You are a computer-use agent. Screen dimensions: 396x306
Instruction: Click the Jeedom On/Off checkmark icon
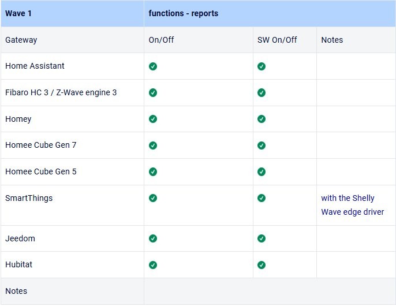click(x=153, y=238)
